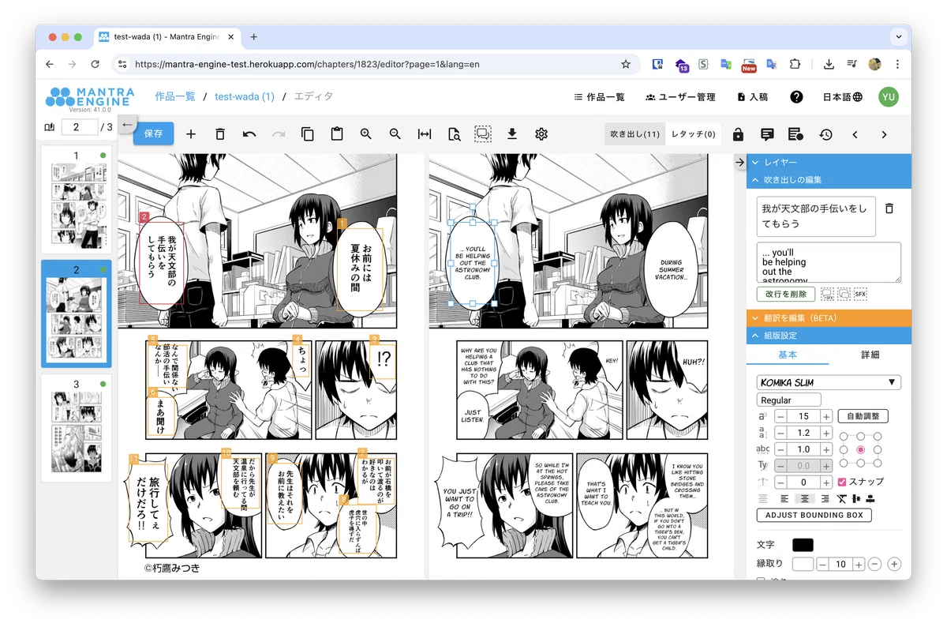Select the bottom-left anchor radio button

[843, 463]
